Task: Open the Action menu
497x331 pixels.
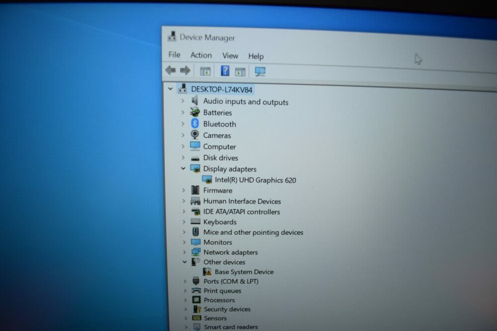Action: (201, 55)
